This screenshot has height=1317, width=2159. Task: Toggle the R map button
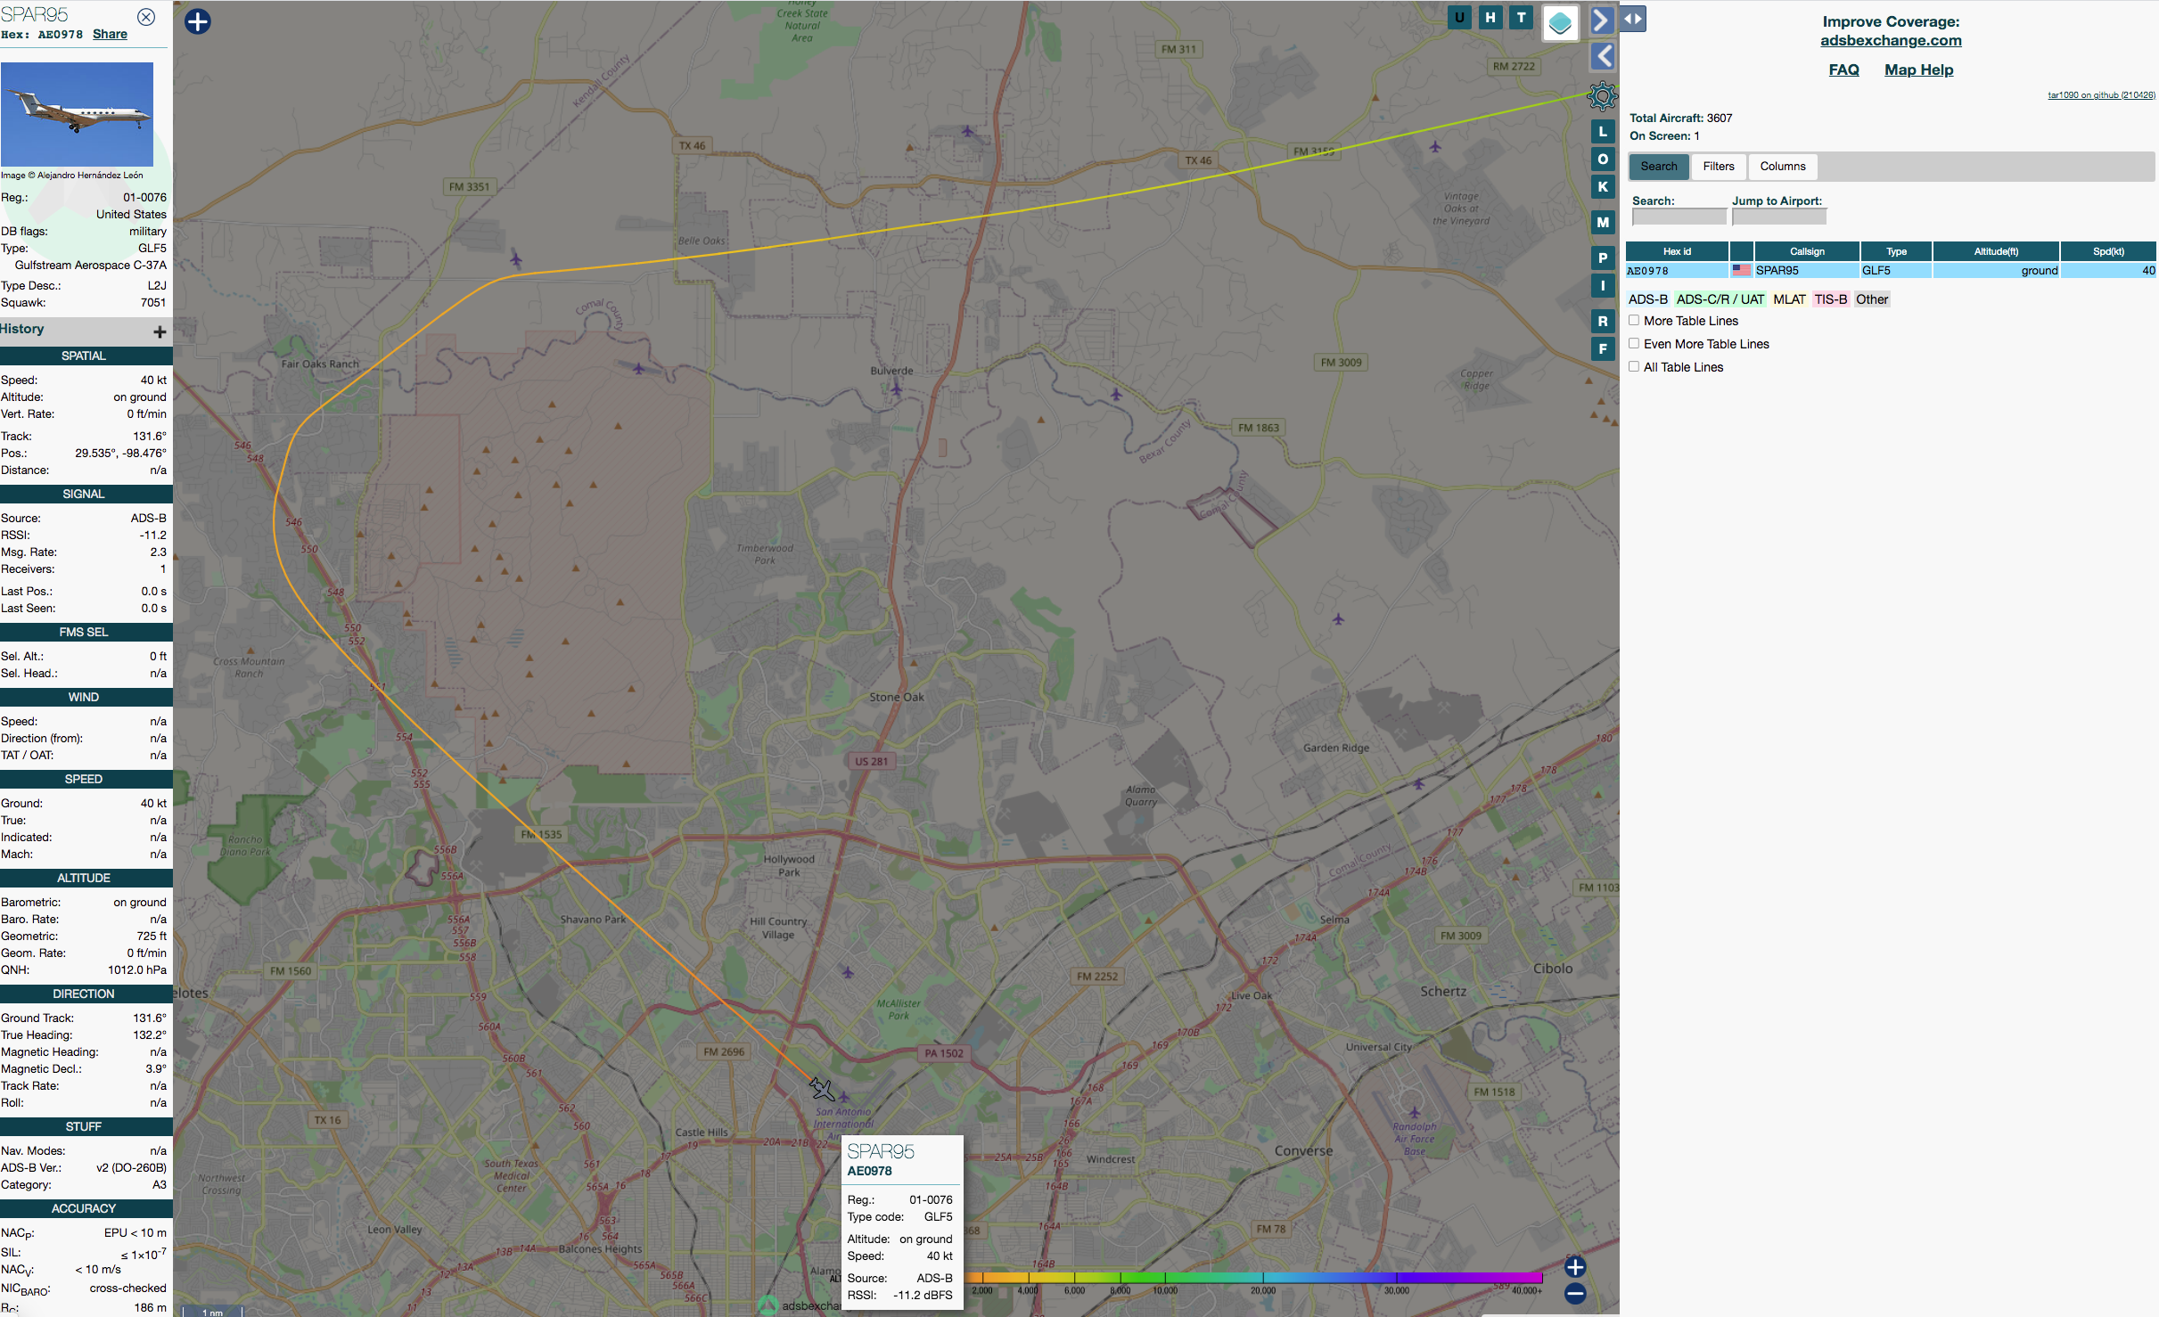(1603, 322)
